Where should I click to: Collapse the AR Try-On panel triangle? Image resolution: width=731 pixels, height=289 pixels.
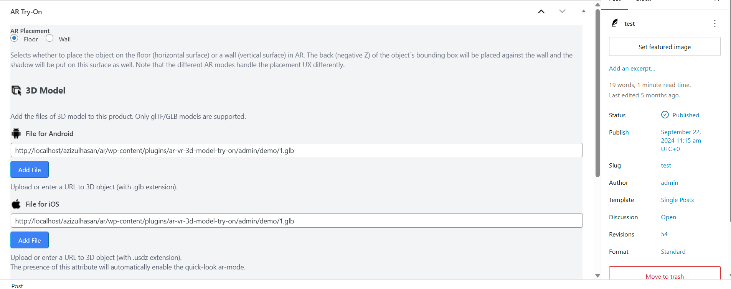pos(584,11)
